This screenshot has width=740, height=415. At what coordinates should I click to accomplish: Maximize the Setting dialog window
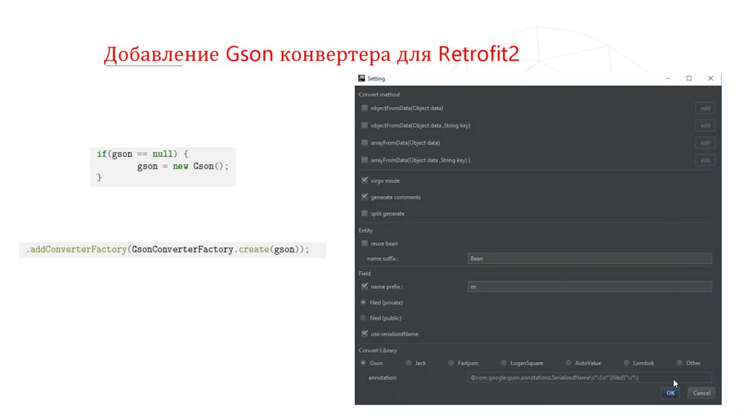coord(689,78)
